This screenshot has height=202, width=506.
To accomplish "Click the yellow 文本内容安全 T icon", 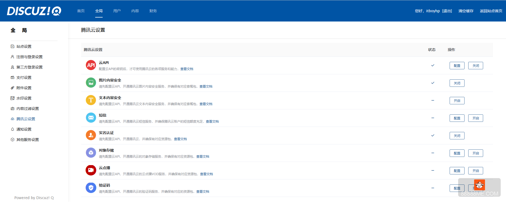I will tap(91, 100).
